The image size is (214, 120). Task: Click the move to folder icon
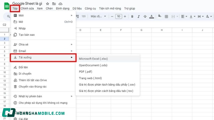pyautogui.click(x=54, y=4)
